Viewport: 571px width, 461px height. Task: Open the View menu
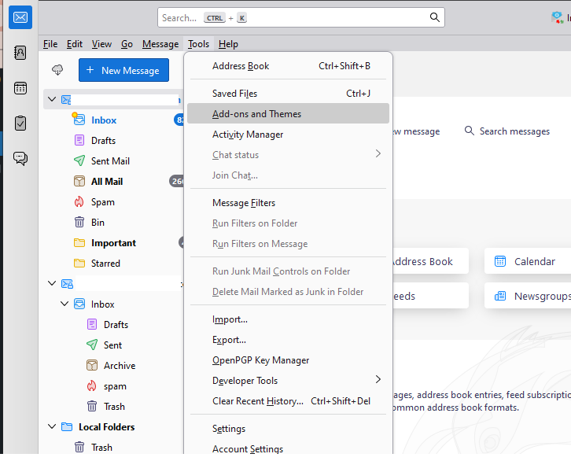click(x=101, y=44)
